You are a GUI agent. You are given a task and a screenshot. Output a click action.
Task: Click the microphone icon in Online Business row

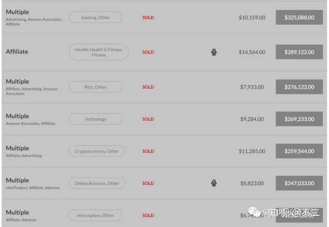[214, 183]
